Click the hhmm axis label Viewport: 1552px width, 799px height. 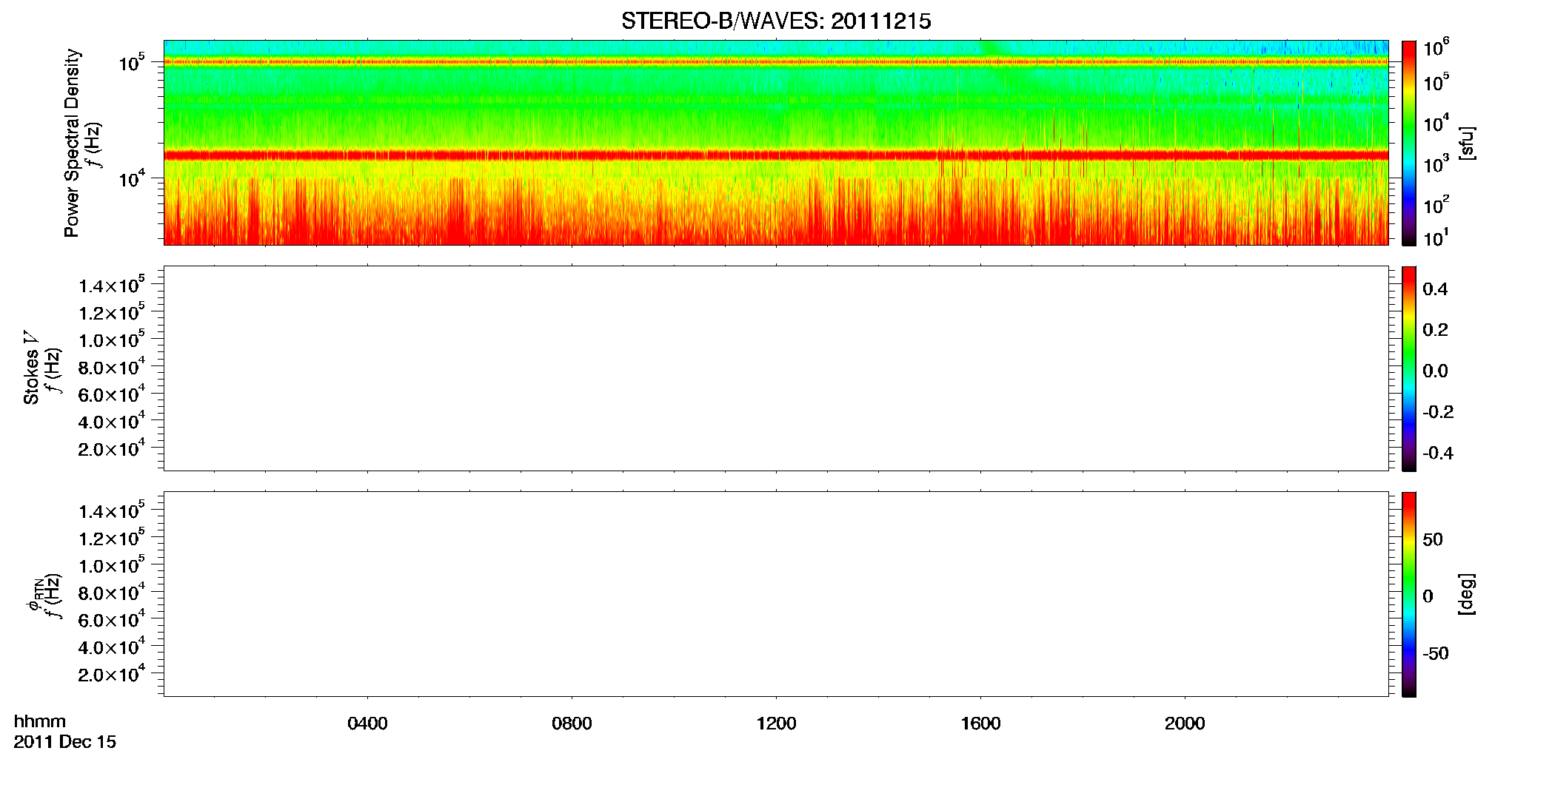(x=40, y=721)
